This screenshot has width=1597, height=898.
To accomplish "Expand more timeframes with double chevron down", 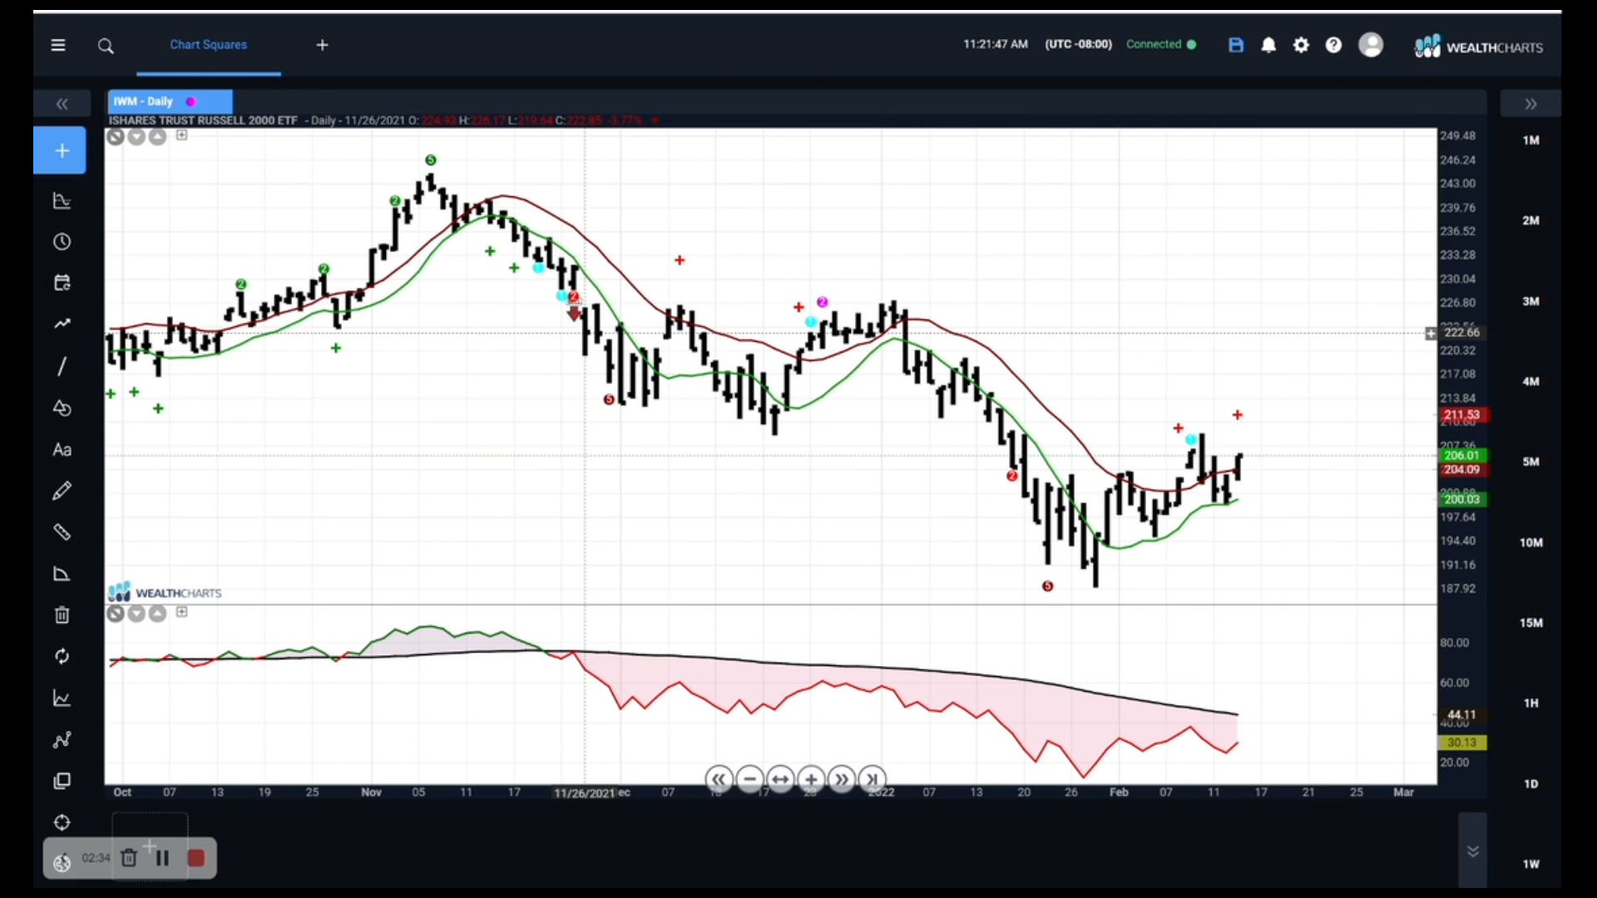I will [1472, 851].
